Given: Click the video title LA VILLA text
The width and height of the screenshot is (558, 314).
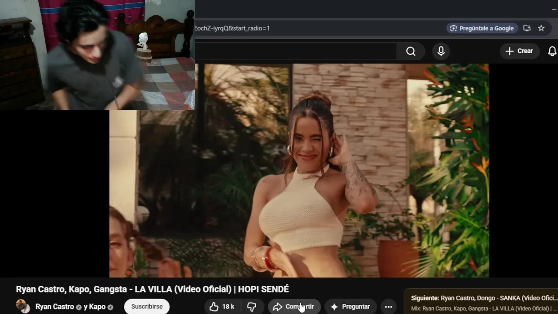Looking at the screenshot, I should point(153,289).
